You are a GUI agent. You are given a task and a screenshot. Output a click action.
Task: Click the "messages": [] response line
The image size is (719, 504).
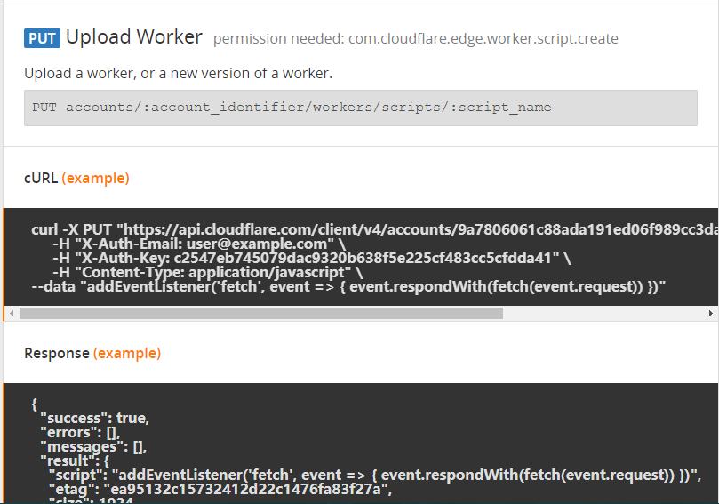coord(93,447)
